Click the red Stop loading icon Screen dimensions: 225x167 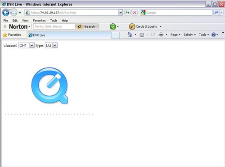pos(135,13)
